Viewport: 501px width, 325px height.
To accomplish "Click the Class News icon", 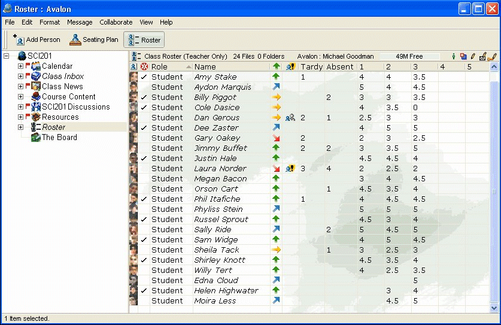I will click(36, 87).
